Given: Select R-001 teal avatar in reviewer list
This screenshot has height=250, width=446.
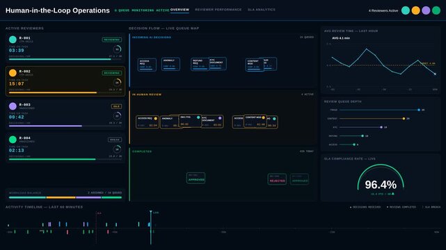Looking at the screenshot, I should [13, 40].
